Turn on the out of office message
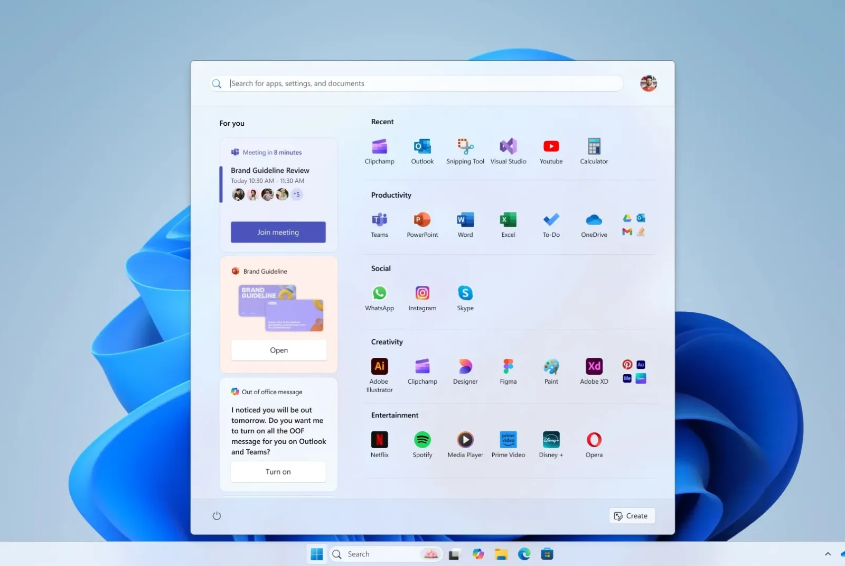Viewport: 845px width, 566px height. coord(278,471)
